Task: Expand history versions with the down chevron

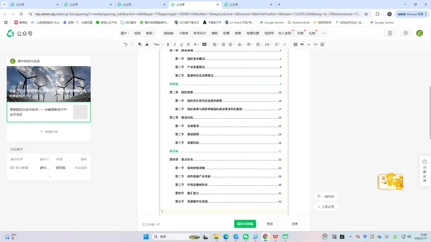Action: click(x=50, y=177)
